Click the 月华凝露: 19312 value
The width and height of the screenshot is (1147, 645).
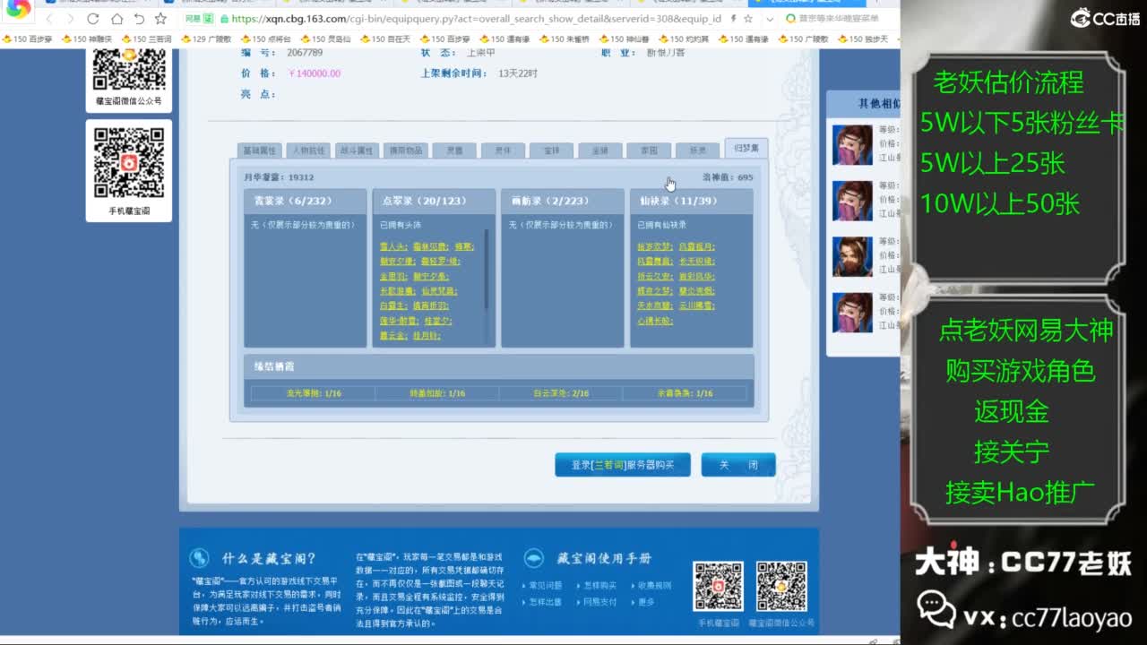click(279, 177)
